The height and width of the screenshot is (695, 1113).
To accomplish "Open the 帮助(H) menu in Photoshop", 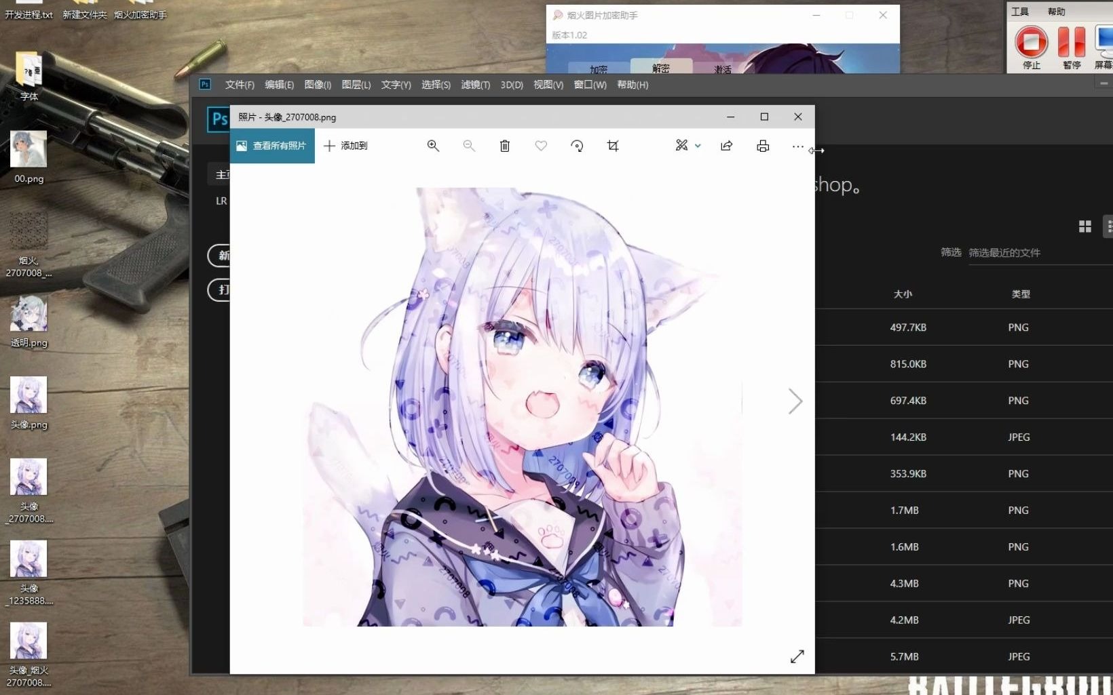I will click(633, 85).
